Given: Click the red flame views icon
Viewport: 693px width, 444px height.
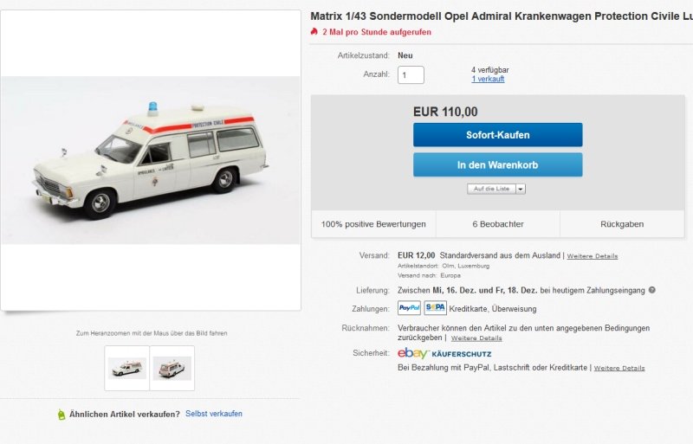Looking at the screenshot, I should 314,32.
